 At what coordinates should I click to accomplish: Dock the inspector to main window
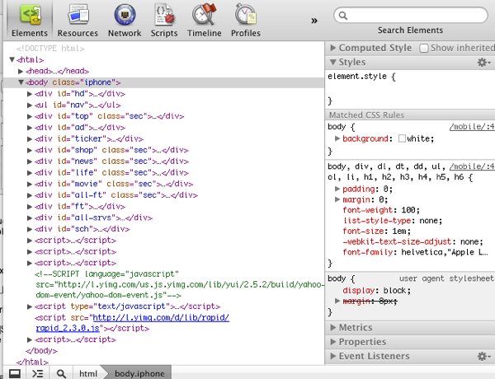point(15,373)
